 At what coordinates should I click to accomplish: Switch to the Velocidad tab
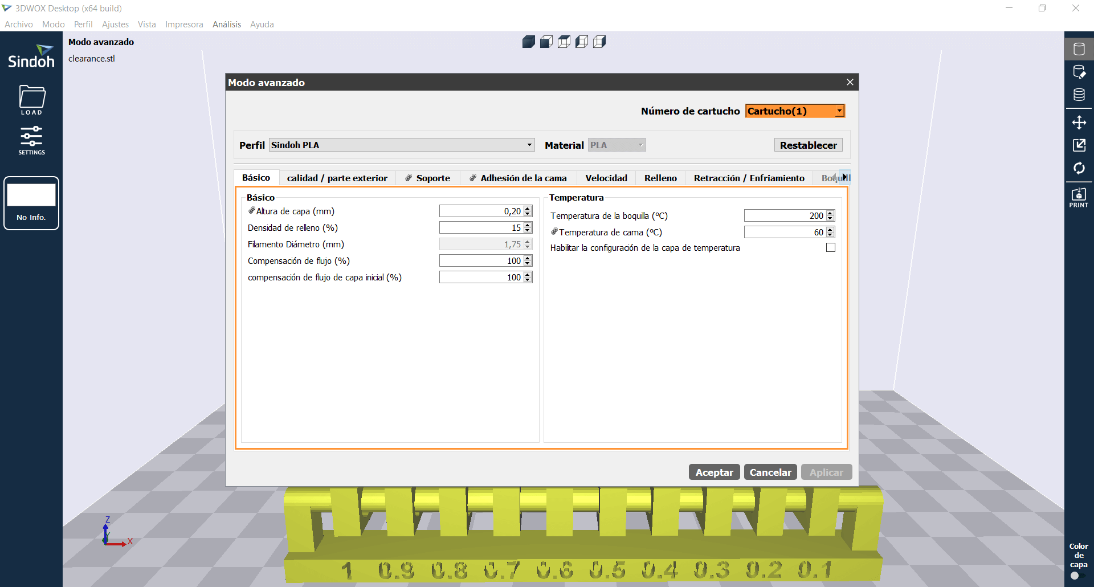[606, 178]
